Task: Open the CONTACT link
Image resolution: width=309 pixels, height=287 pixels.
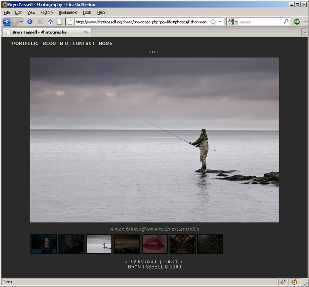Action: [x=83, y=44]
